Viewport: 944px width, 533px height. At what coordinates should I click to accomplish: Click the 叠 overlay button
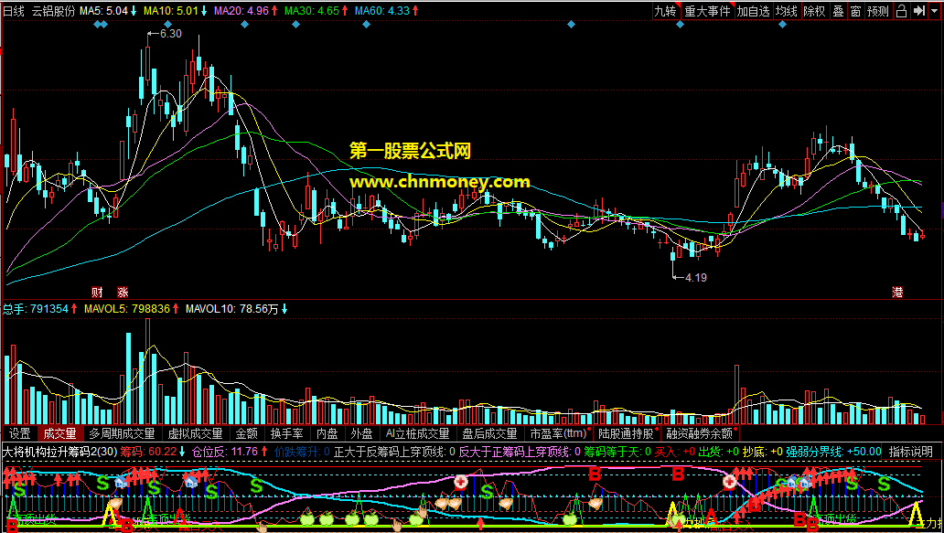coord(838,10)
